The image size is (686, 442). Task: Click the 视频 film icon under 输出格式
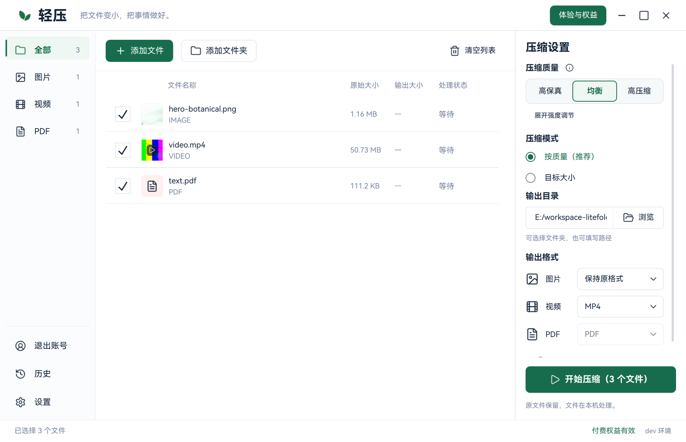(532, 307)
